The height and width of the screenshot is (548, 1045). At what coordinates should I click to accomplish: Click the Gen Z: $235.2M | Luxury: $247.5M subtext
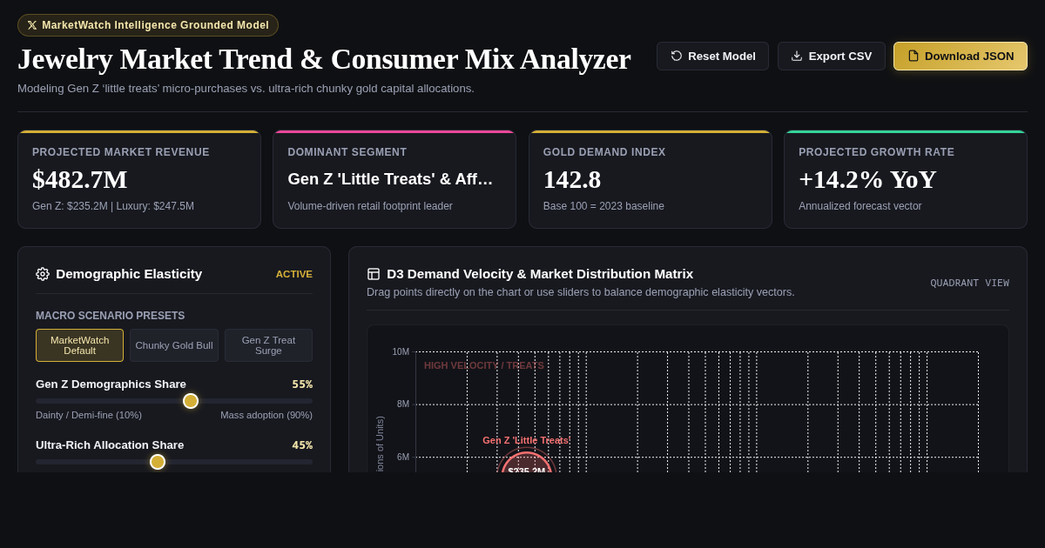(113, 206)
